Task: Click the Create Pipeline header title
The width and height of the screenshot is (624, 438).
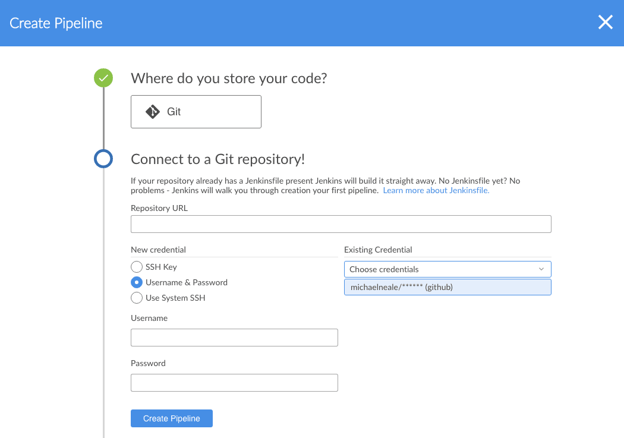Action: [x=55, y=23]
